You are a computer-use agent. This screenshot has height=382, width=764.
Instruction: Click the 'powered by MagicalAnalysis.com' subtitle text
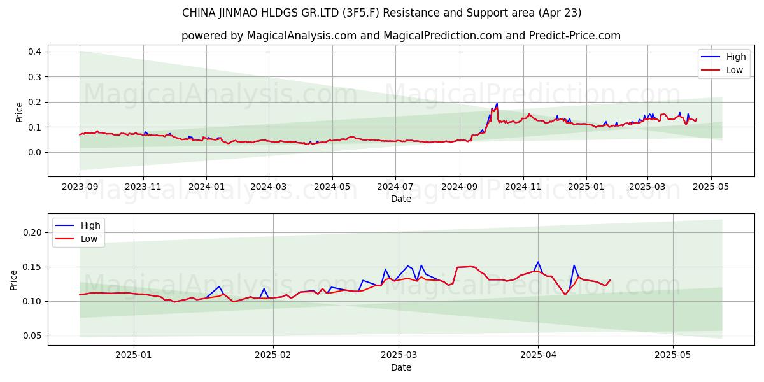coord(401,36)
